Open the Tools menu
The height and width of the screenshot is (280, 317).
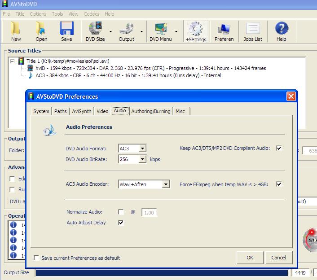tap(57, 14)
